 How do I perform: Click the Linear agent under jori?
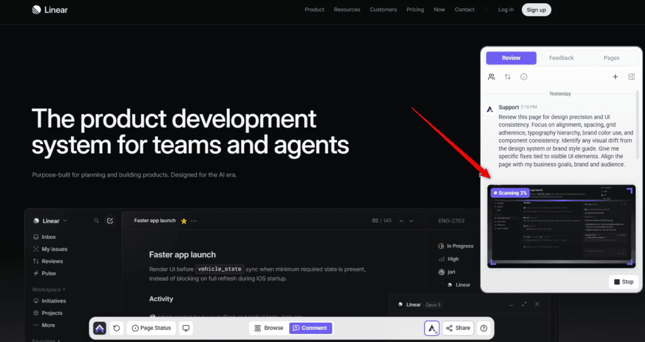[459, 285]
